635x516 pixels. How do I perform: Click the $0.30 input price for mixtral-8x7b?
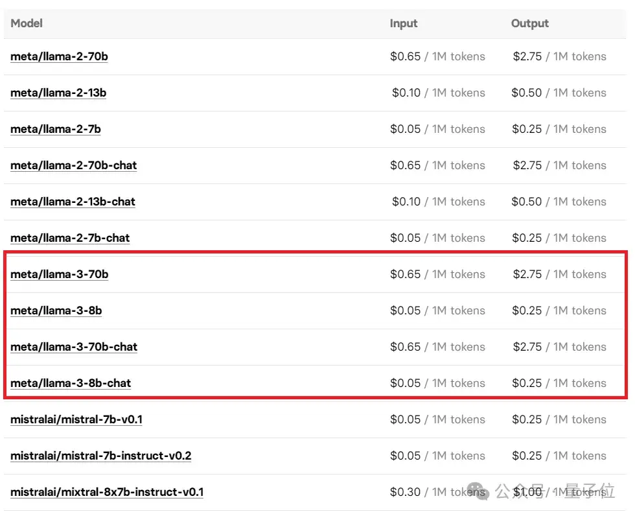click(405, 492)
